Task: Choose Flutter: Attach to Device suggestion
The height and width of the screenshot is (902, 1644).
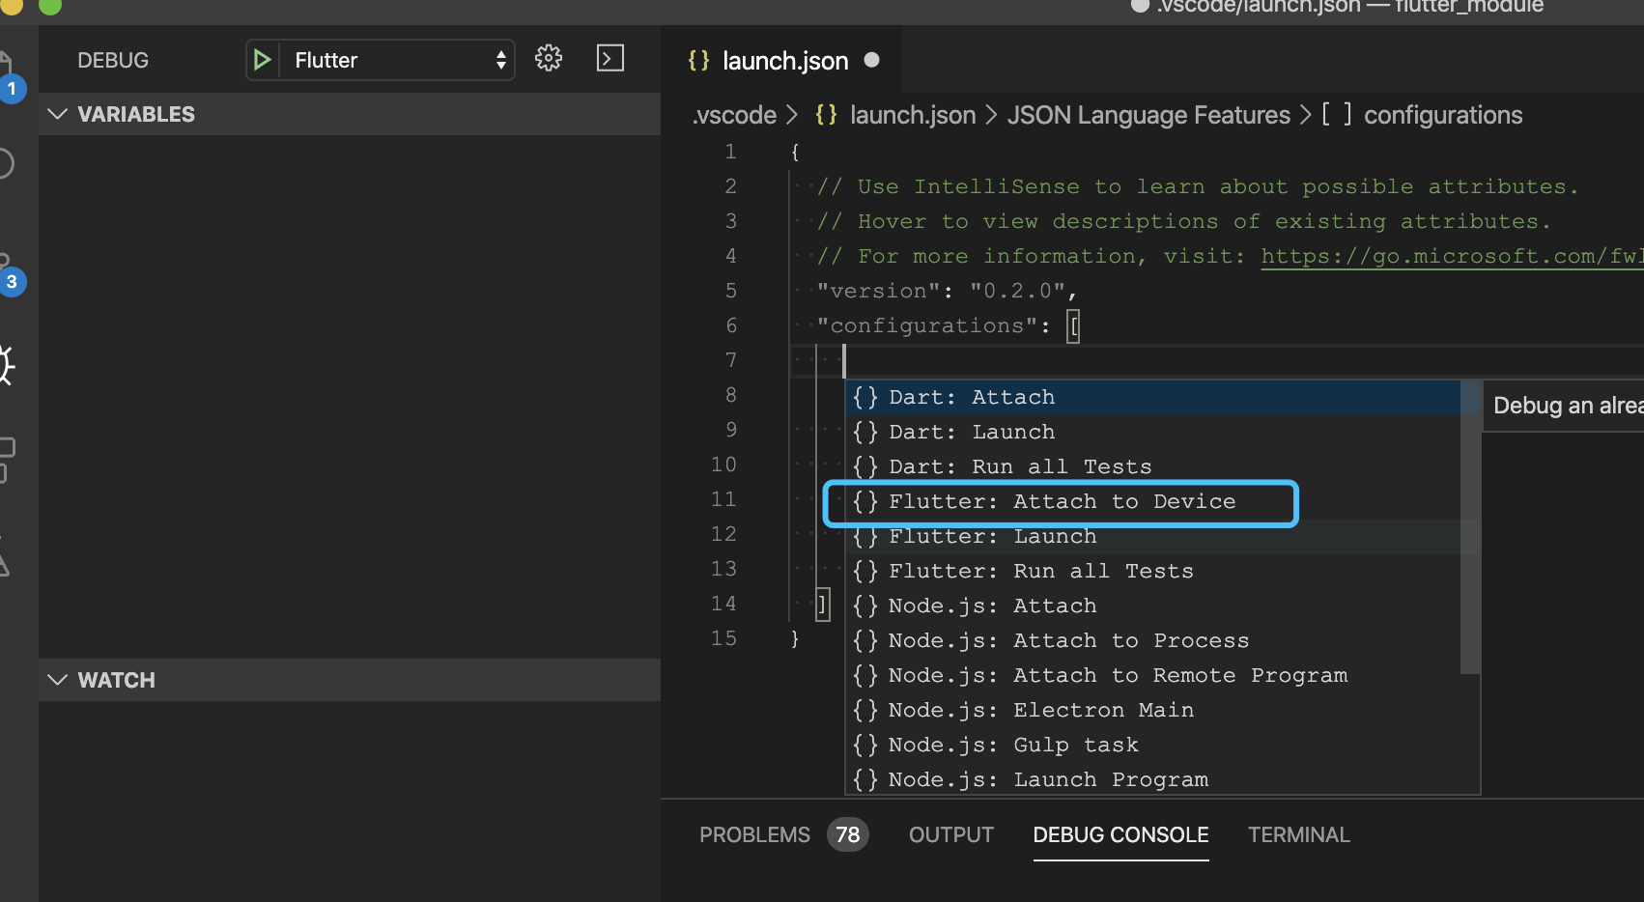Action: (x=1153, y=501)
